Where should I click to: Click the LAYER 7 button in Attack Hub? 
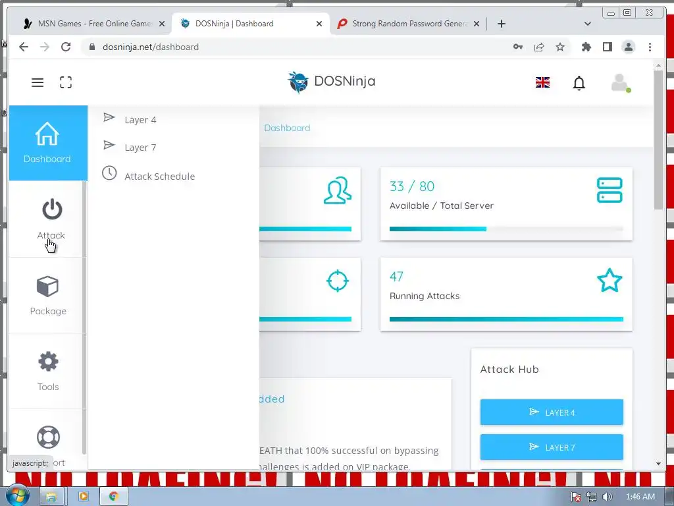(x=552, y=447)
